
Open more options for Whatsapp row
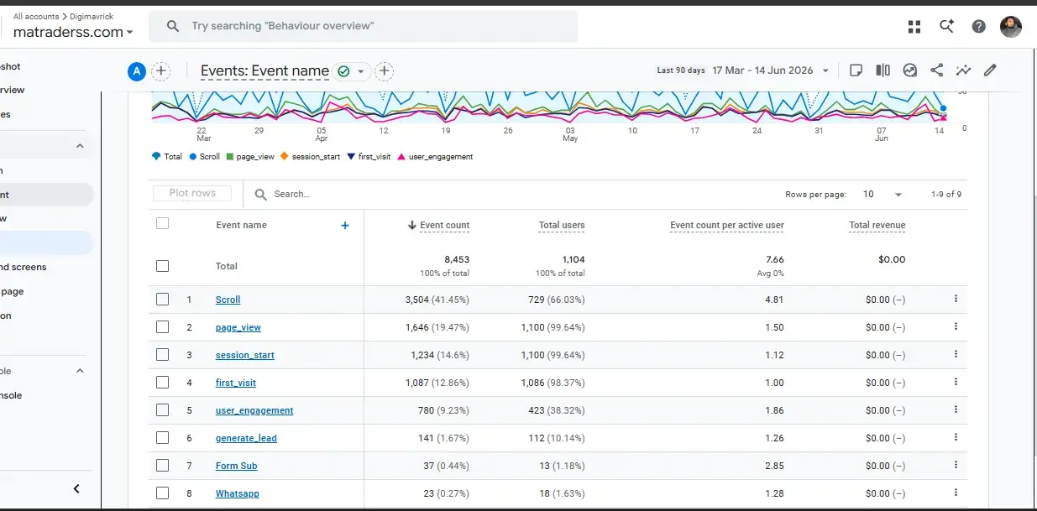pos(956,493)
